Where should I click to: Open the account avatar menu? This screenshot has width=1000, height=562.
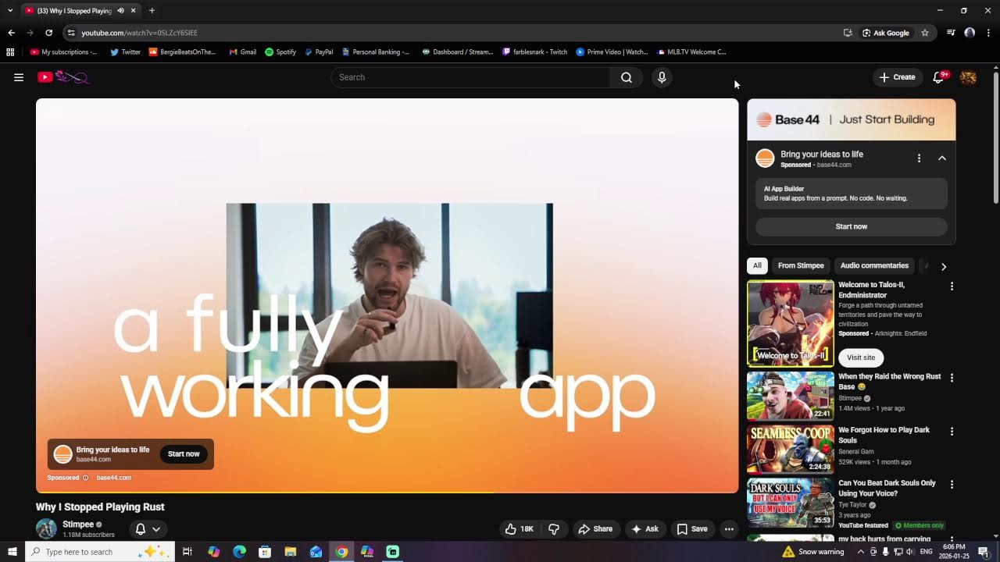tap(968, 77)
